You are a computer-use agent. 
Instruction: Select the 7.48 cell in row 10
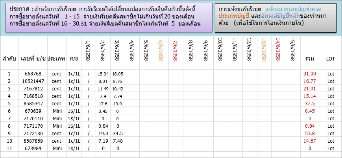118,141
